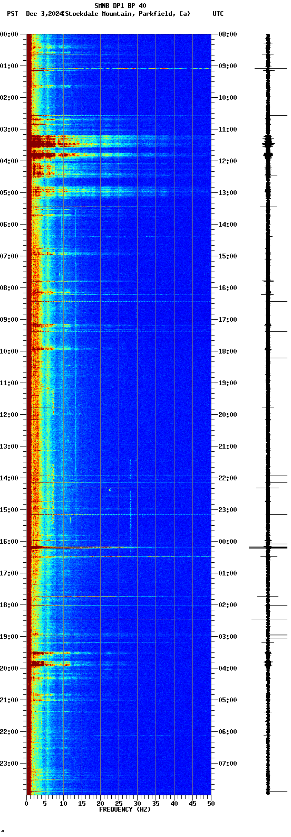This screenshot has width=291, height=837.
Task: Click the '06:00' PST time label
Action: 9,225
